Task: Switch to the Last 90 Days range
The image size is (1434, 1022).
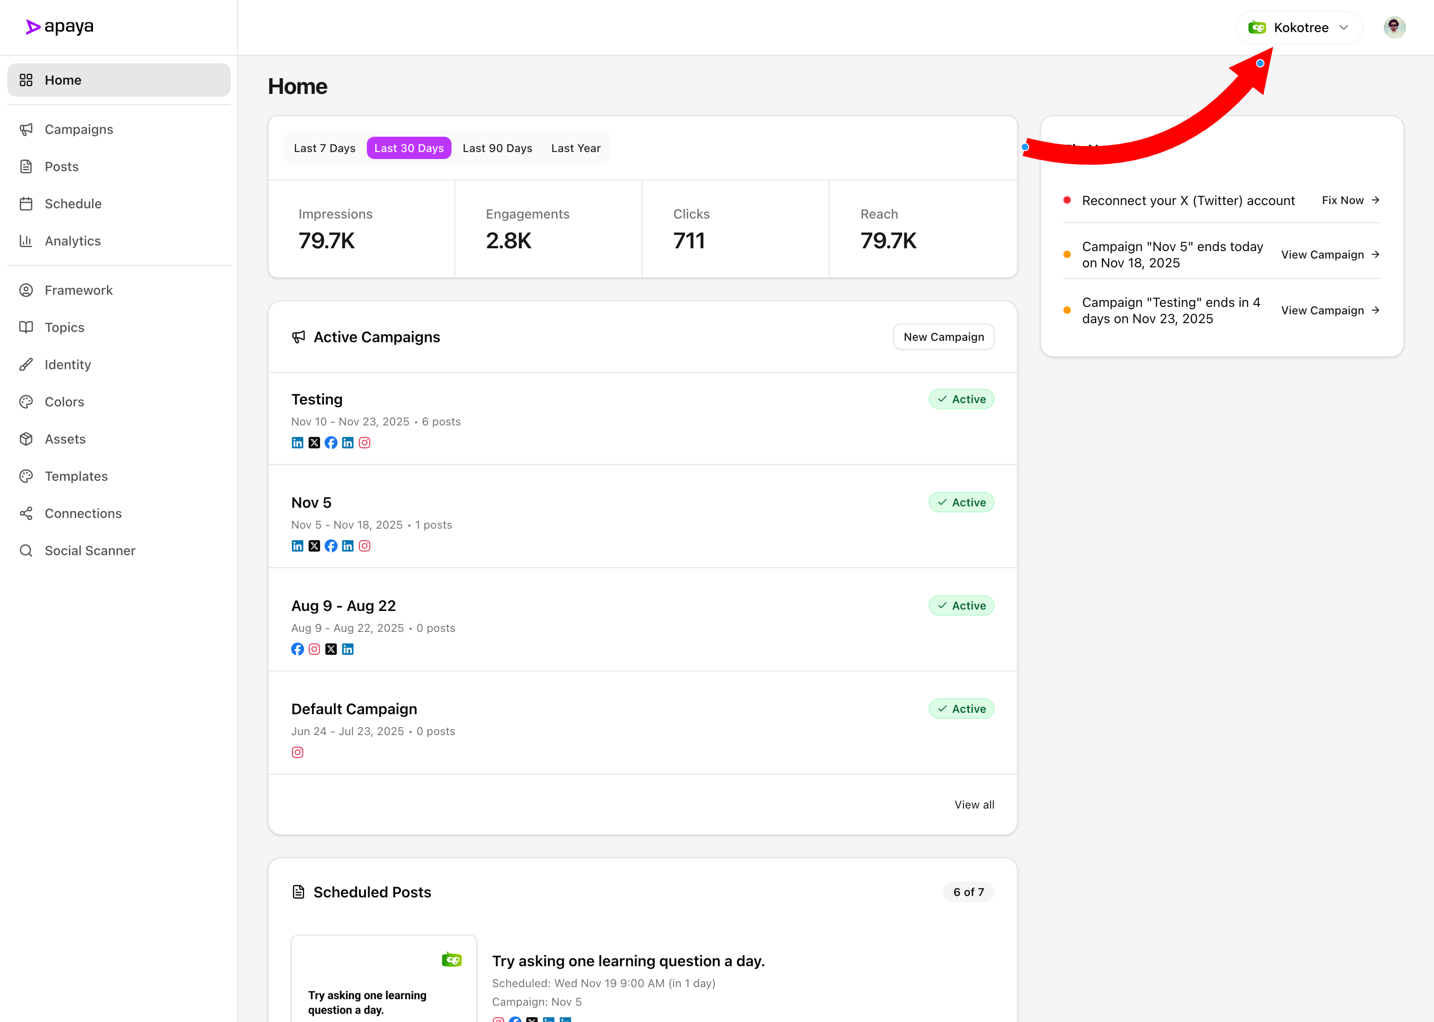Action: [497, 148]
